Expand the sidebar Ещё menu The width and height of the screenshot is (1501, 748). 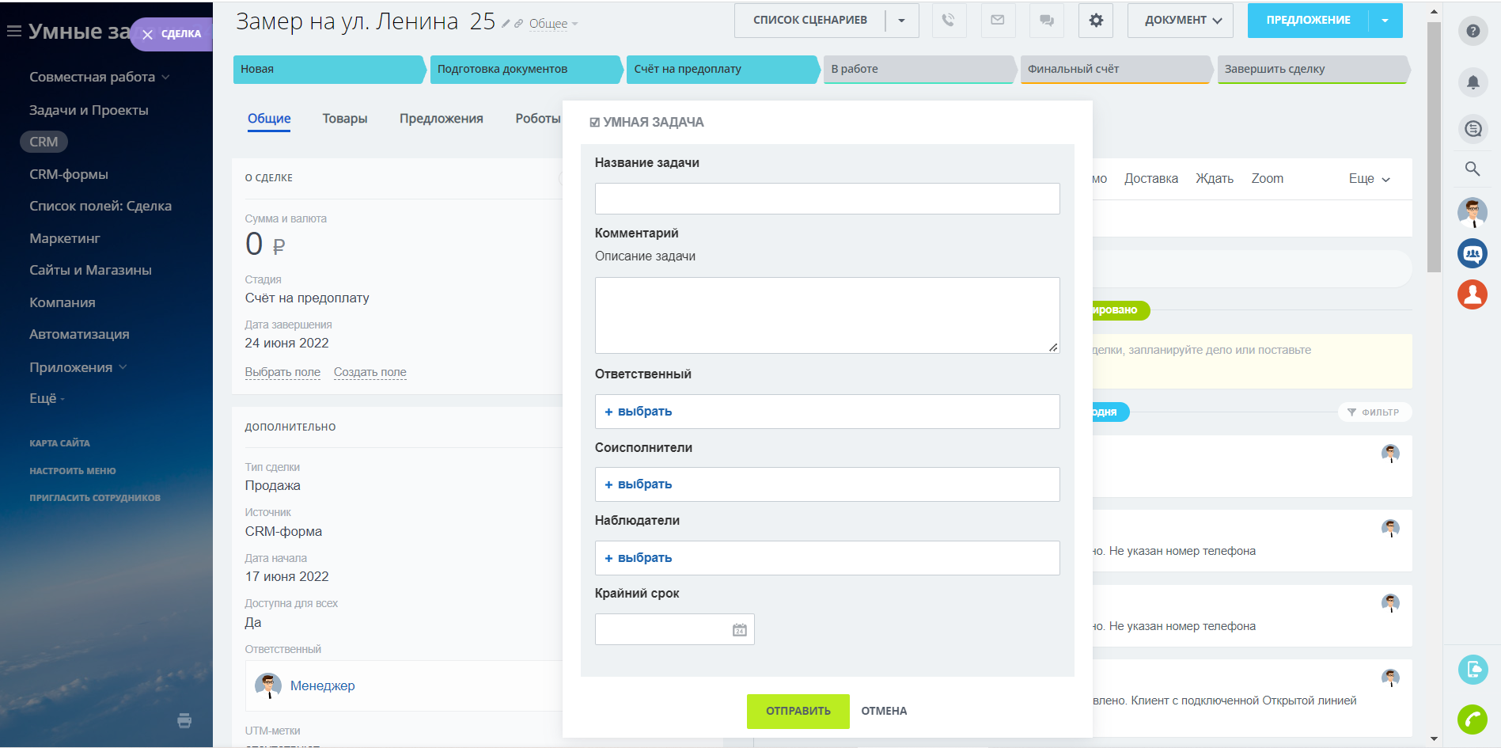point(47,398)
